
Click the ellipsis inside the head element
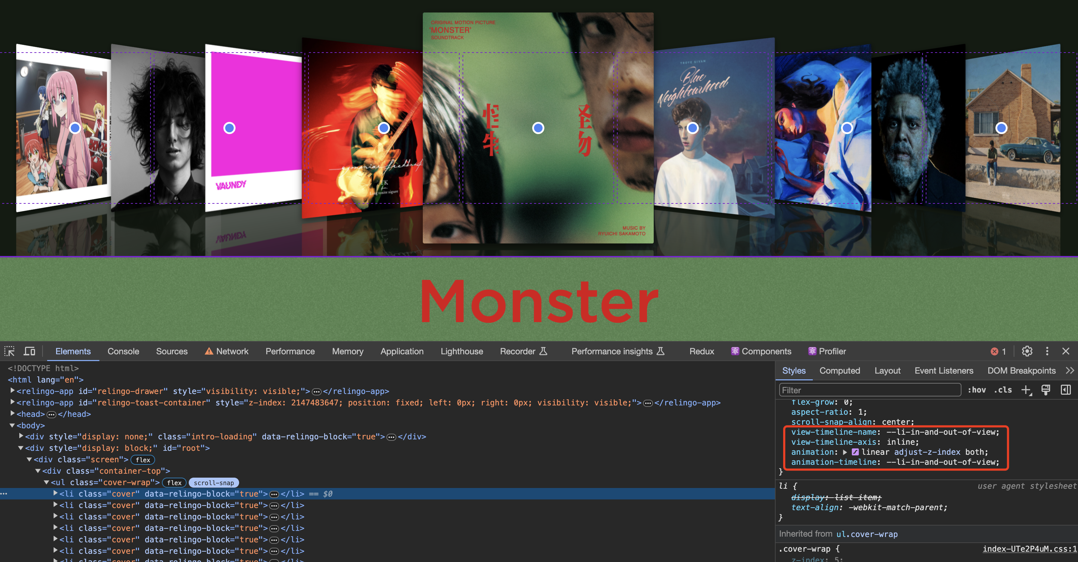51,414
